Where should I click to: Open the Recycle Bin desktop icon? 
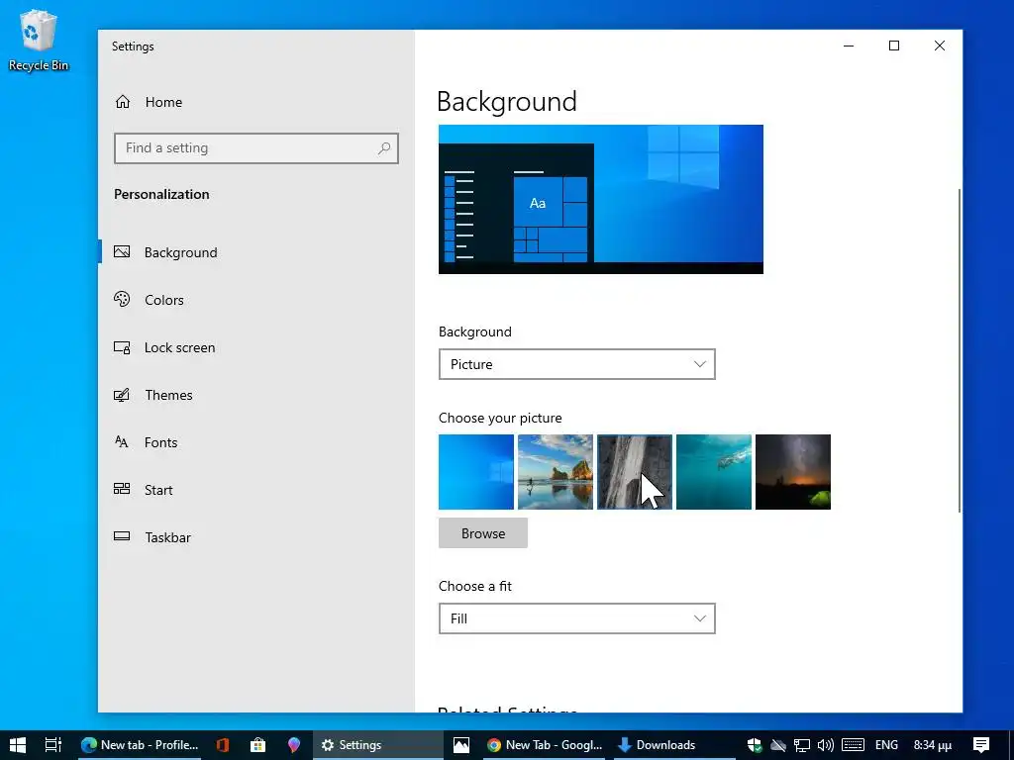[x=39, y=41]
